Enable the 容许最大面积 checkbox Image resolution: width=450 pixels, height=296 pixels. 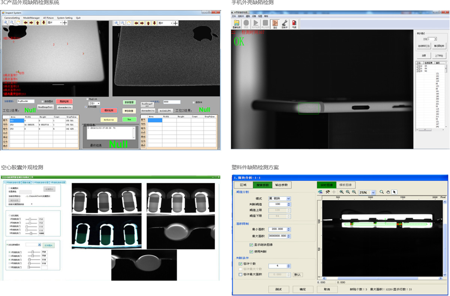tap(240, 274)
